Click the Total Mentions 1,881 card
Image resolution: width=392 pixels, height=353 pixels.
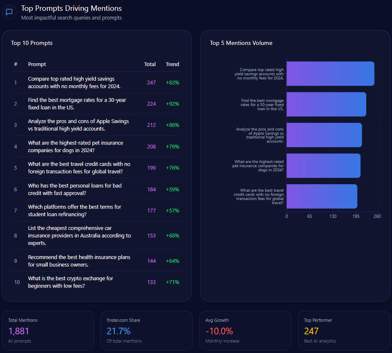[x=48, y=331]
